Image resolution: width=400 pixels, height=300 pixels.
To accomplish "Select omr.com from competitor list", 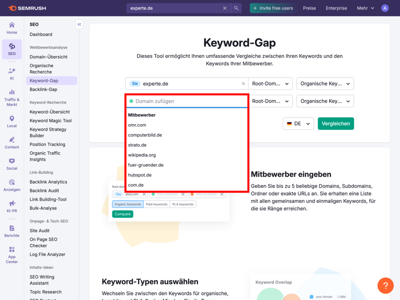I will pyautogui.click(x=186, y=125).
